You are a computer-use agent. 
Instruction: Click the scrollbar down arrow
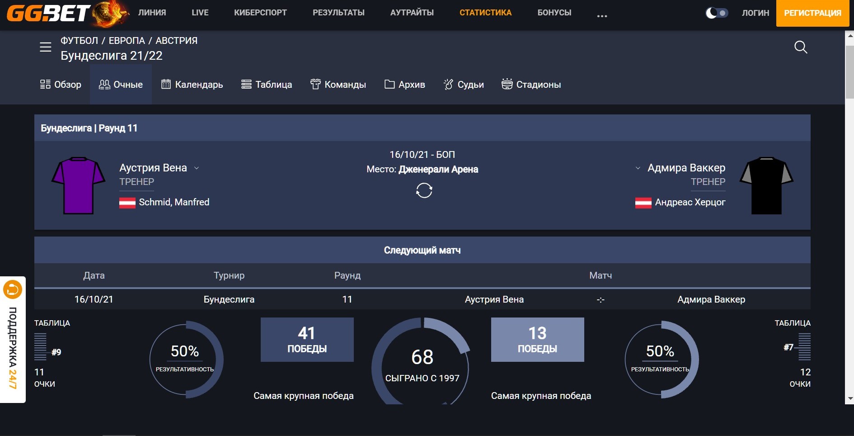pos(849,399)
